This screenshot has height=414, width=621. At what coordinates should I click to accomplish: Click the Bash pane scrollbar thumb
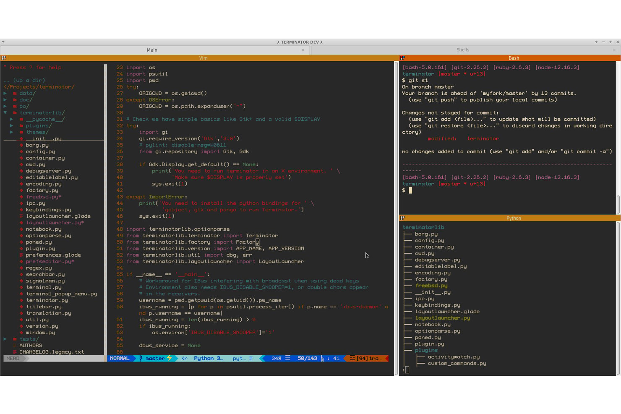tap(618, 205)
